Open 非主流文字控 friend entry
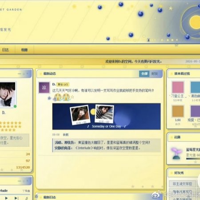The image size is (200, 200). coord(182,184)
